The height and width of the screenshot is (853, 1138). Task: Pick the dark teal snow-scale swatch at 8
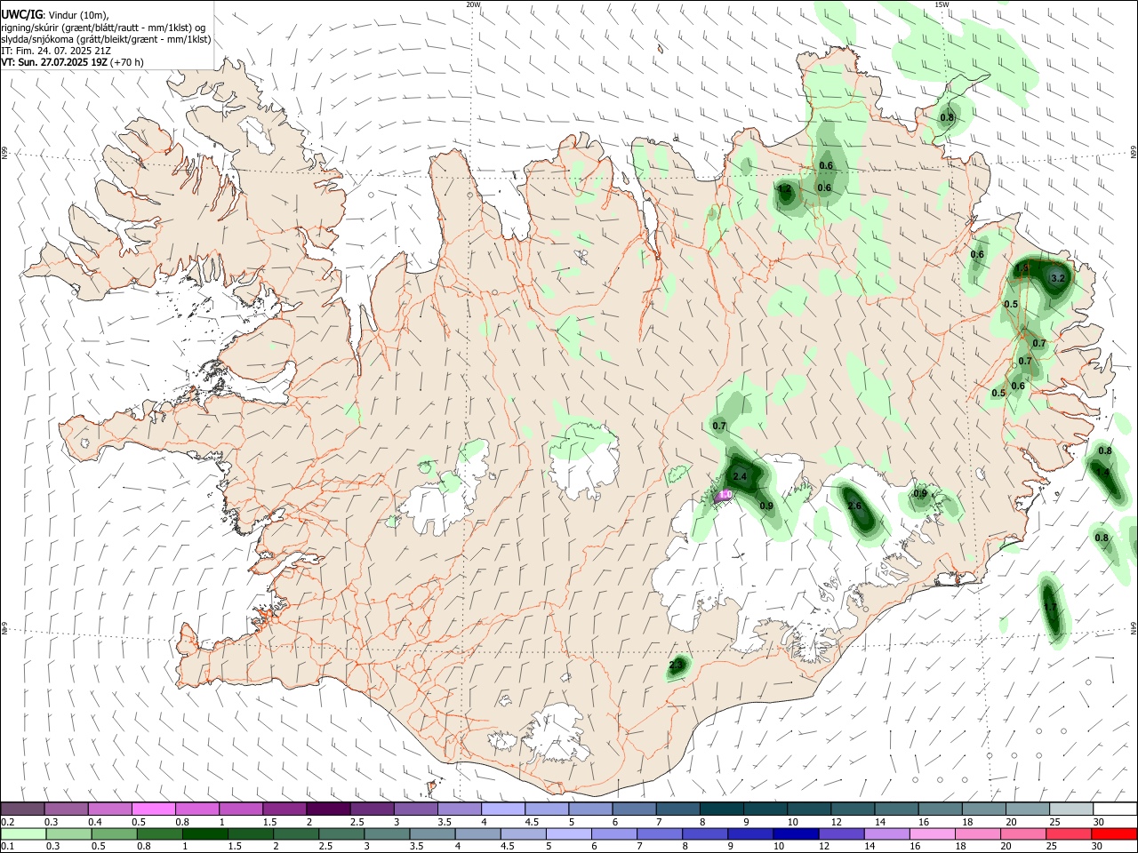coord(721,809)
